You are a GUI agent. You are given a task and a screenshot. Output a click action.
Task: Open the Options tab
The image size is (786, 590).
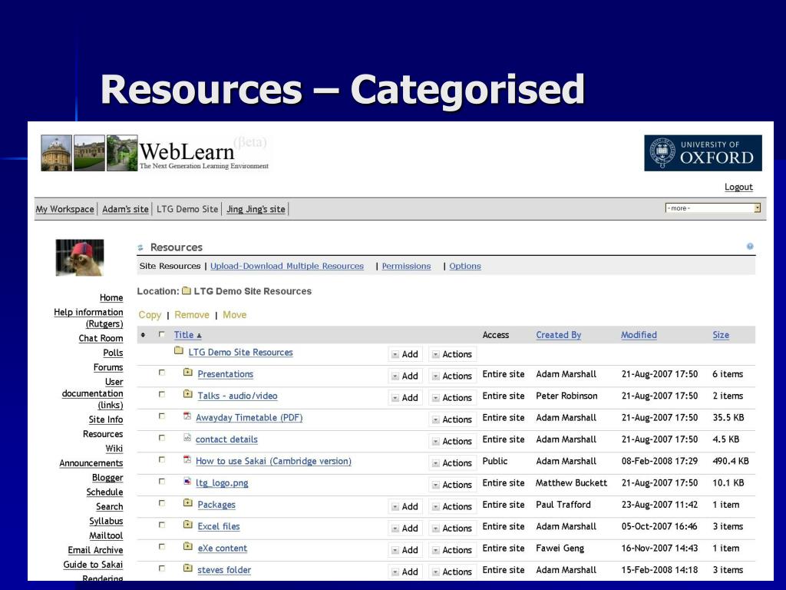pyautogui.click(x=464, y=266)
